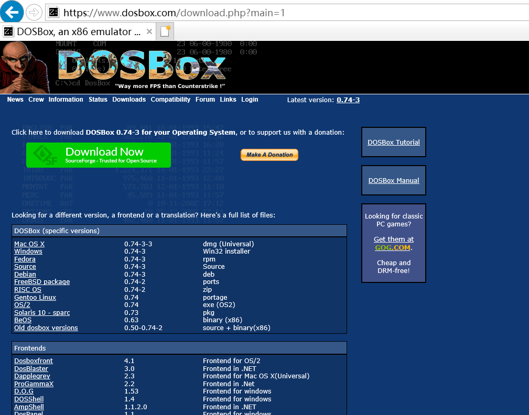Open the Debian deb download
Image resolution: width=529 pixels, height=415 pixels.
tap(25, 274)
